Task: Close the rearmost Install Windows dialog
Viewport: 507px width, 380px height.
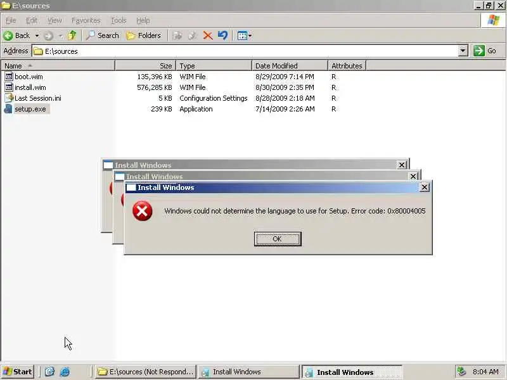Action: (402, 165)
